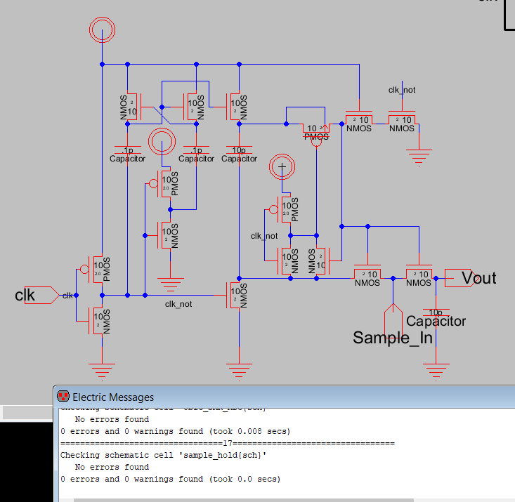
Task: Click the Electric Messages window icon
Action: 63,397
